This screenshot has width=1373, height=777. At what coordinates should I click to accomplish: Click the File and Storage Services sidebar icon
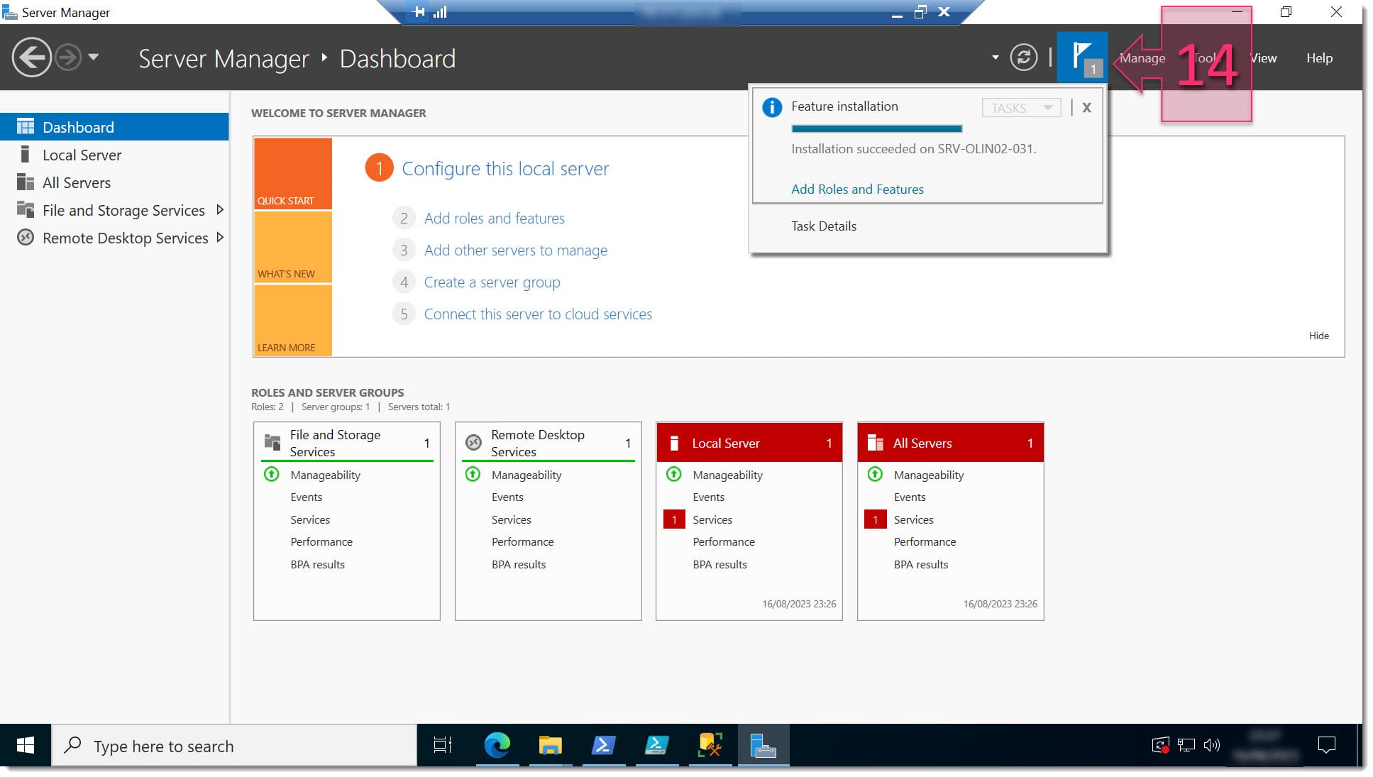point(26,209)
